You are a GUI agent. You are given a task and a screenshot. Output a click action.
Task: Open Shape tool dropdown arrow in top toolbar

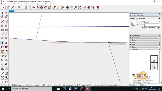tap(29, 7)
